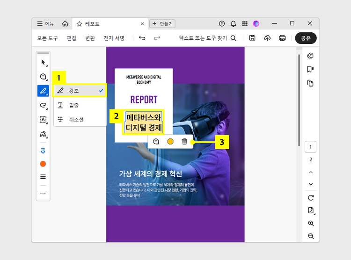
Task: Add a comment to highlight via popup icon
Action: click(x=156, y=141)
